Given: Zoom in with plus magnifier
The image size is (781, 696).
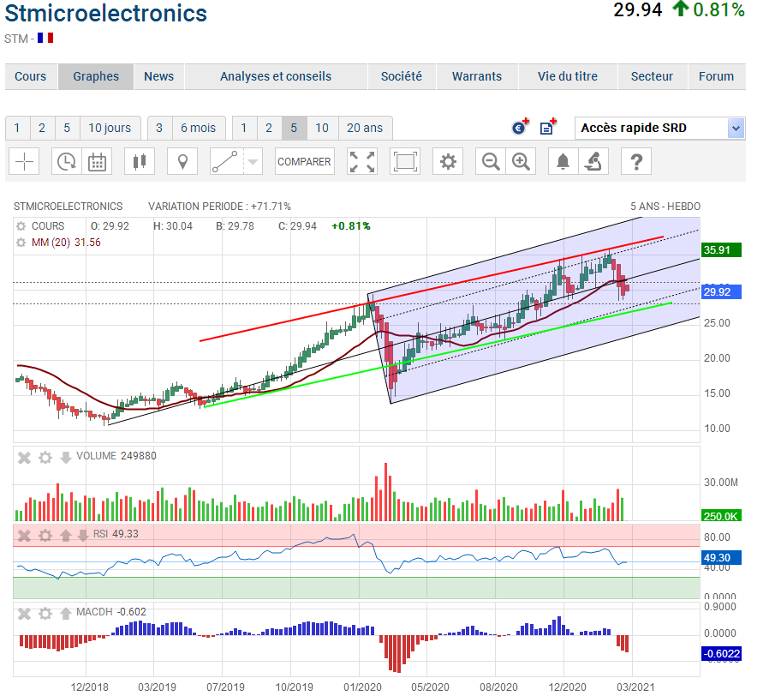Looking at the screenshot, I should tap(521, 161).
